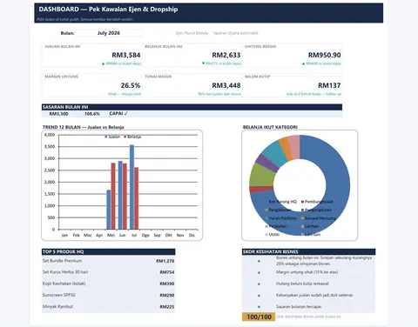418x327 pixels.
Task: Click the Jualan legend entry in trend chart
Action: [112, 137]
